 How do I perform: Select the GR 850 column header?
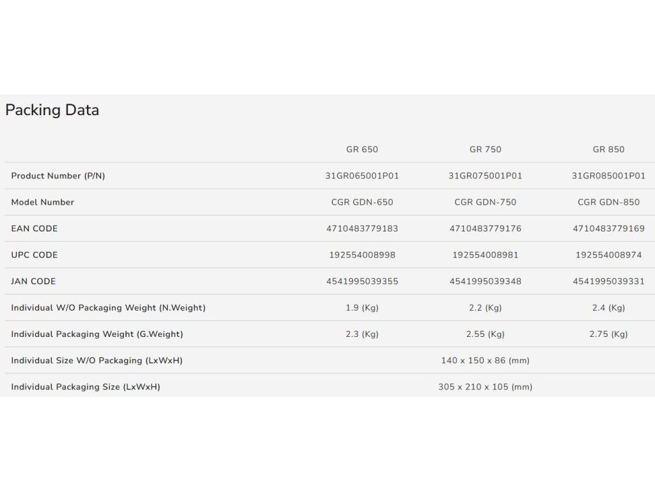(608, 150)
